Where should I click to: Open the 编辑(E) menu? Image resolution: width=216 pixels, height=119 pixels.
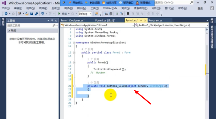pyautogui.click(x=18, y=8)
